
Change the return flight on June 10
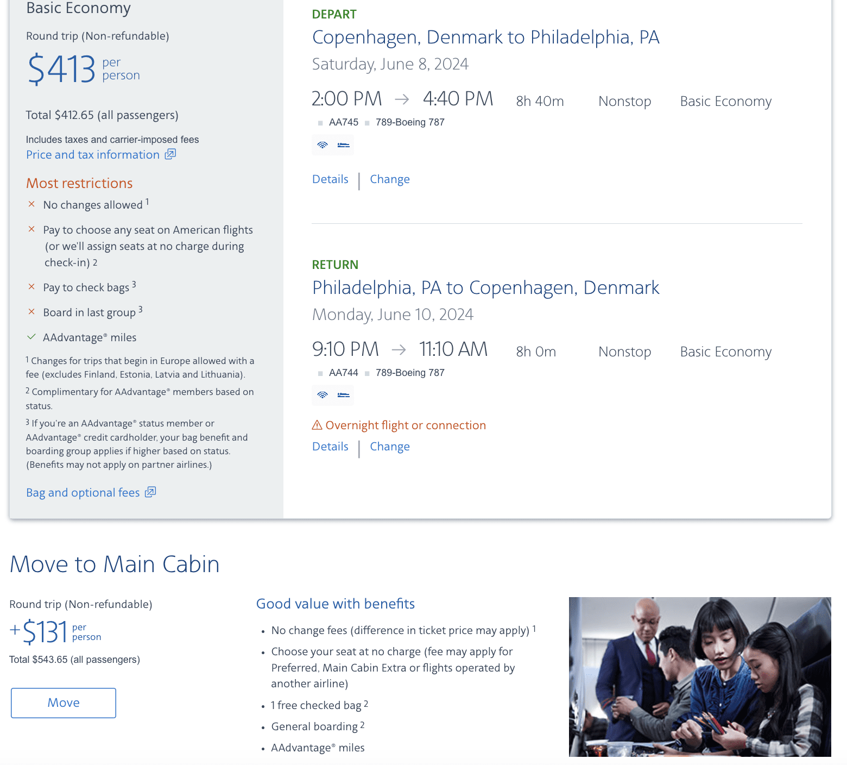pyautogui.click(x=390, y=447)
